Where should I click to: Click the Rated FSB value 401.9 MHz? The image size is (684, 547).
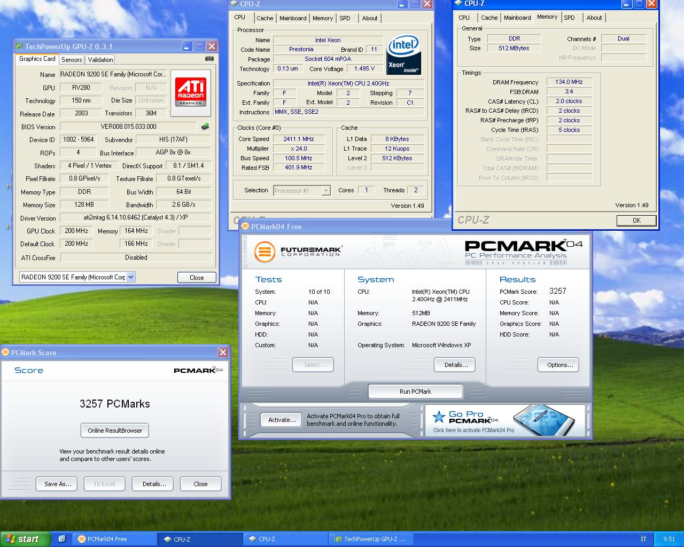(x=299, y=167)
